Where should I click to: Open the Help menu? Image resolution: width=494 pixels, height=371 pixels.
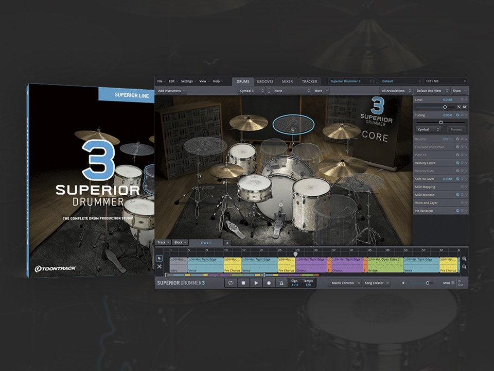(x=218, y=81)
